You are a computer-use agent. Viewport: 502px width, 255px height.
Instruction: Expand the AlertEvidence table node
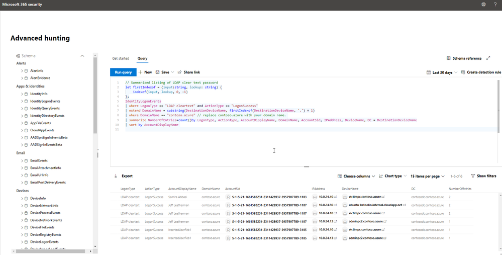(22, 78)
